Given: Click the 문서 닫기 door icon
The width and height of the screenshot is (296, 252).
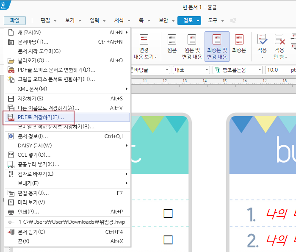Looking at the screenshot, I should click(11, 232).
